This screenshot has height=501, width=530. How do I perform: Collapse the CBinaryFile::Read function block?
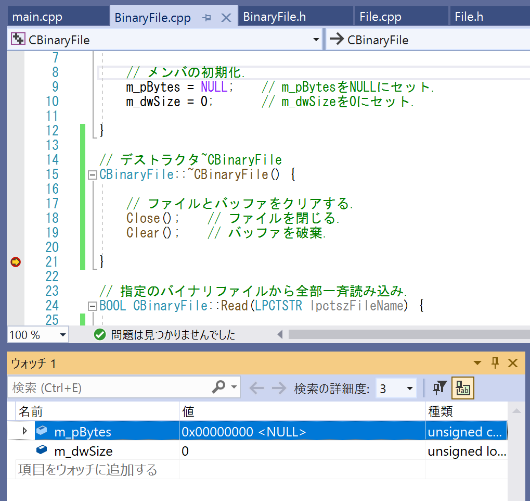[x=92, y=306]
